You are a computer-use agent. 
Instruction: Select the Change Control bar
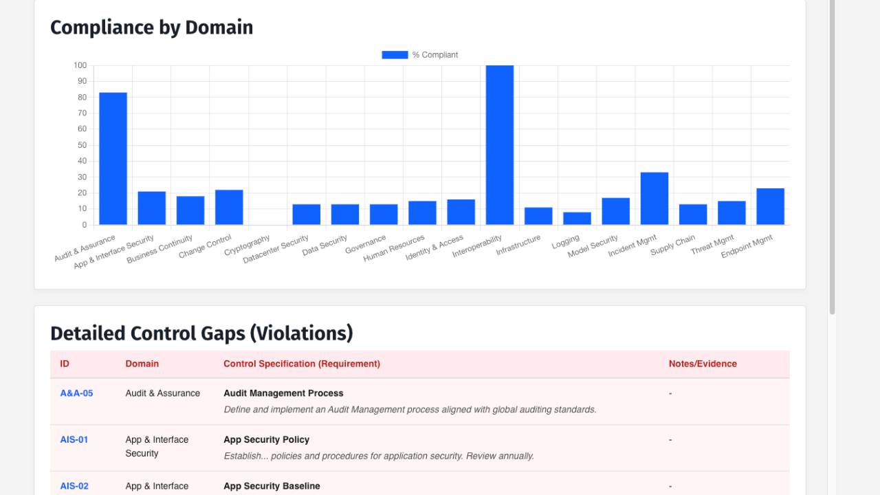(x=229, y=208)
